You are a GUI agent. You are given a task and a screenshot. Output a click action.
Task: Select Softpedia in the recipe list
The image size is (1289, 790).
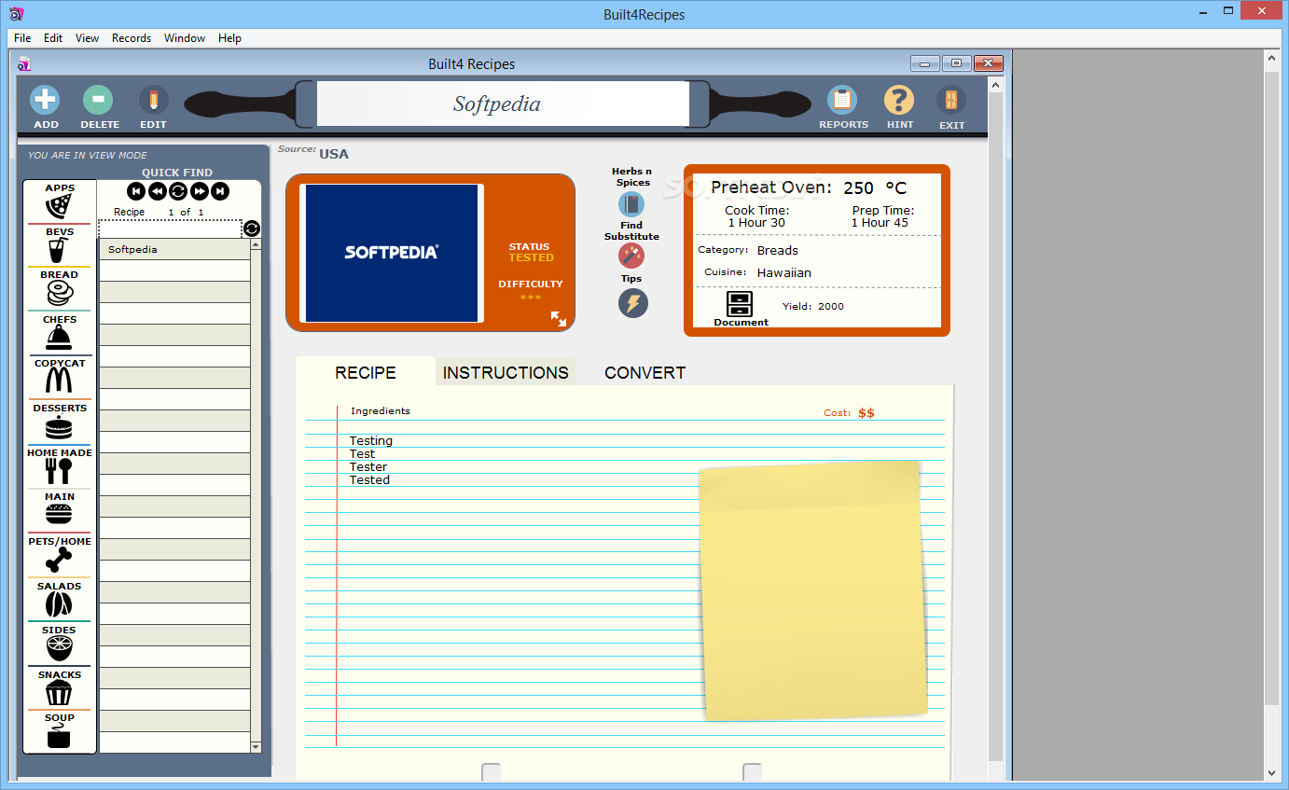pyautogui.click(x=174, y=249)
